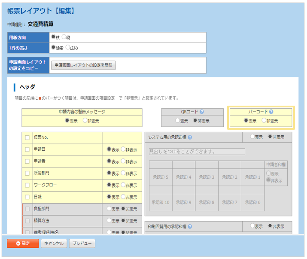Choose 広め for row height

pyautogui.click(x=67, y=47)
